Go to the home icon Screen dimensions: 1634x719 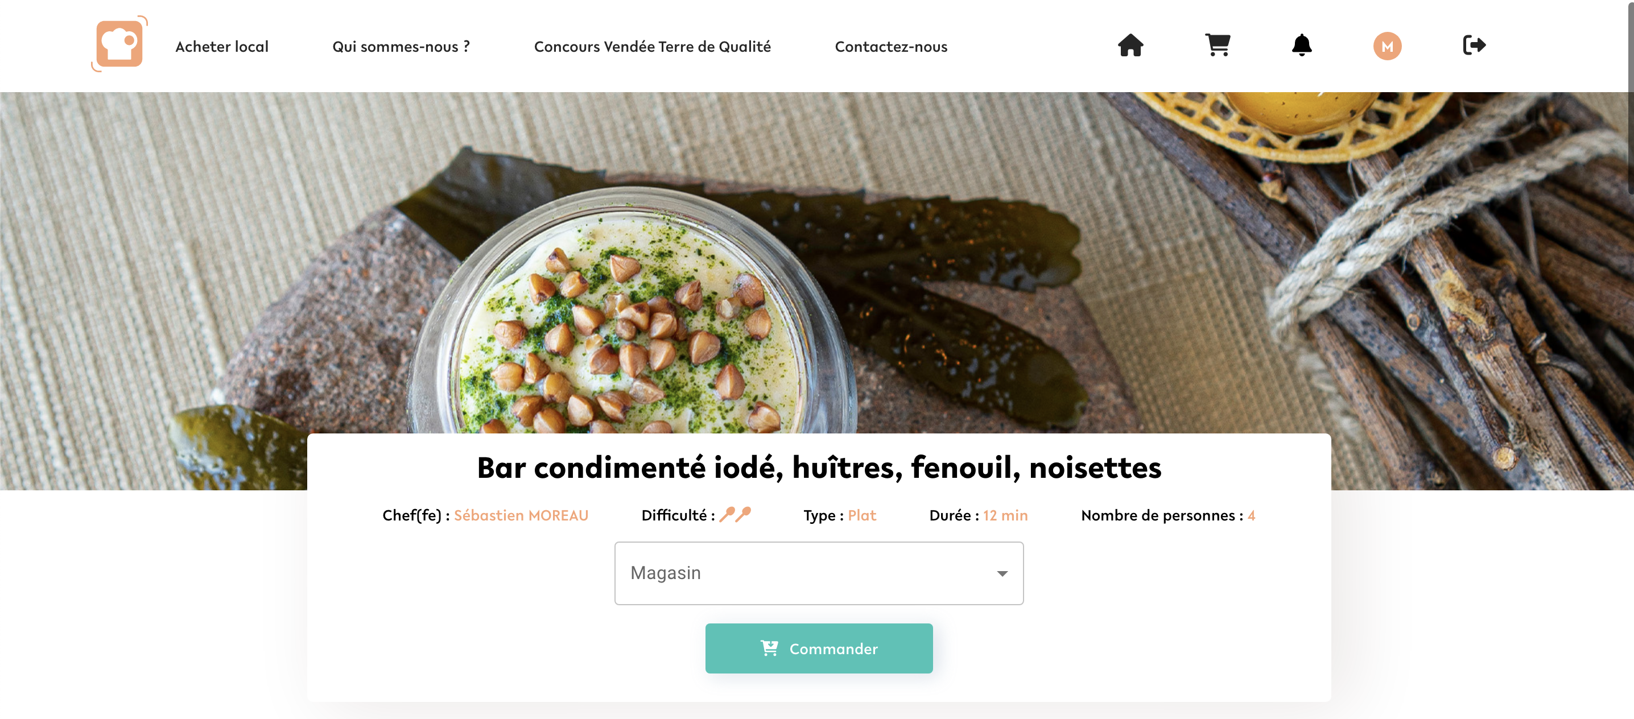1130,46
